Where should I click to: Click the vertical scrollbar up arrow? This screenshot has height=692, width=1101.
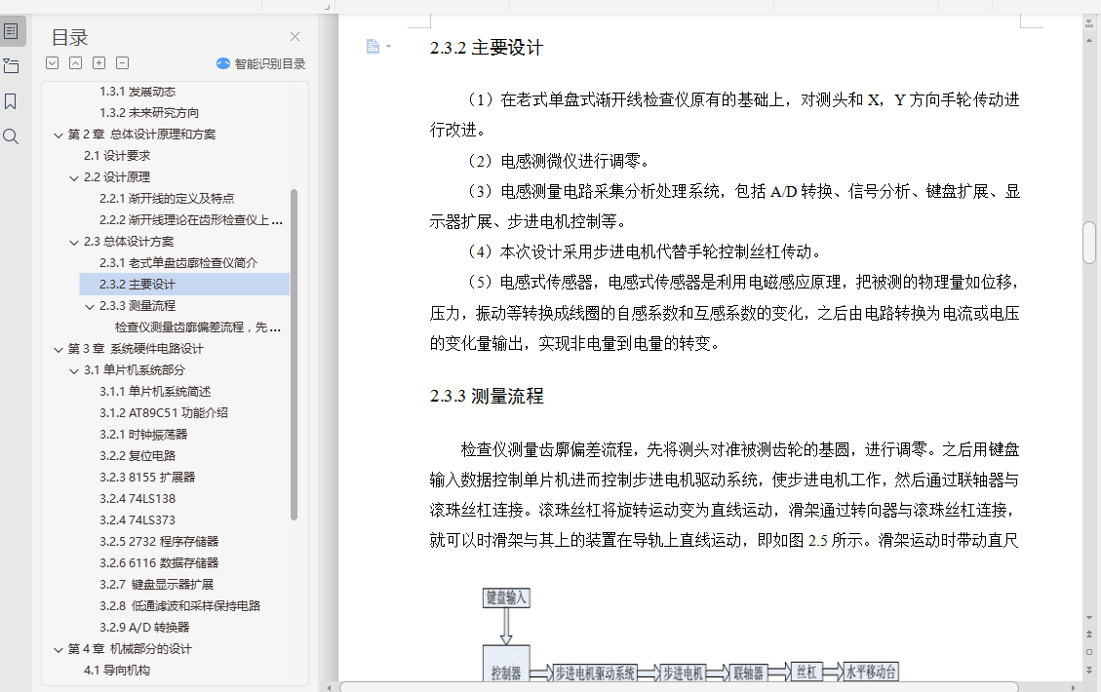coord(1089,39)
